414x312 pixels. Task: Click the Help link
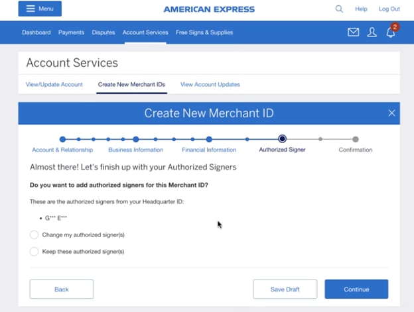(x=361, y=9)
